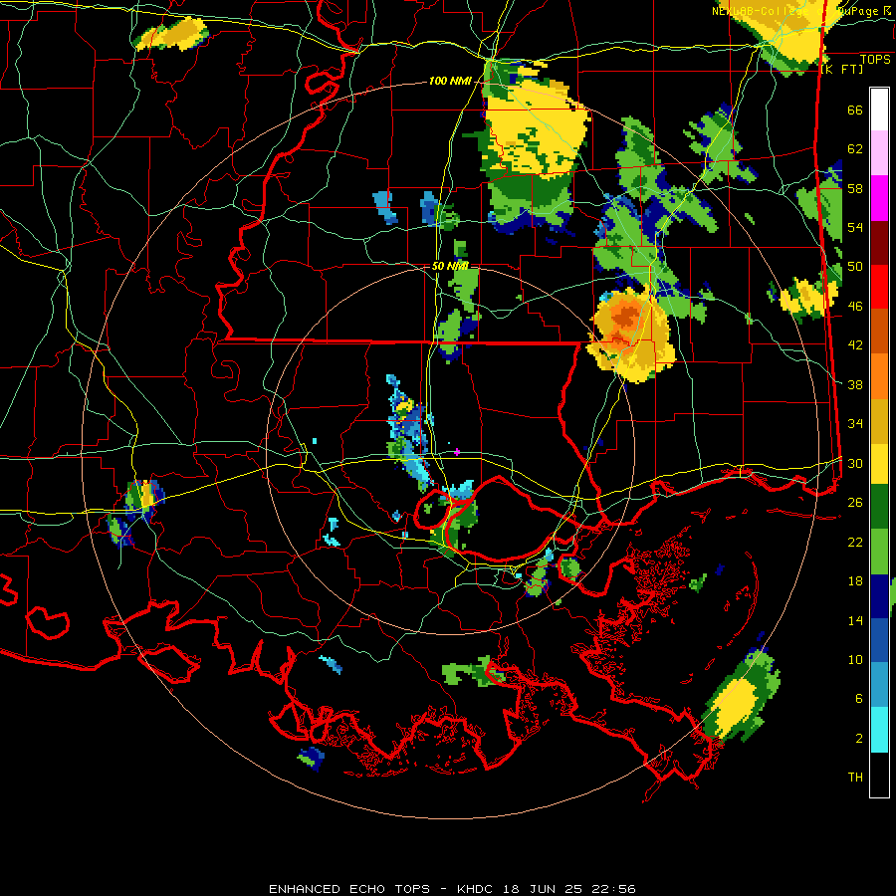Click the 'K FT' units label
Image resolution: width=896 pixels, height=896 pixels.
tap(842, 70)
